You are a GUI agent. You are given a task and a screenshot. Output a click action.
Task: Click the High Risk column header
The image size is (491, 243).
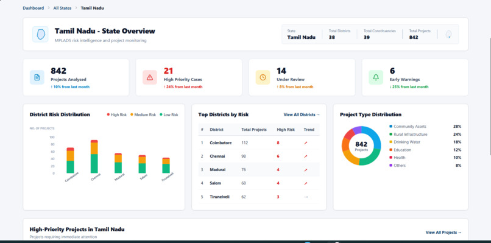[286, 130]
